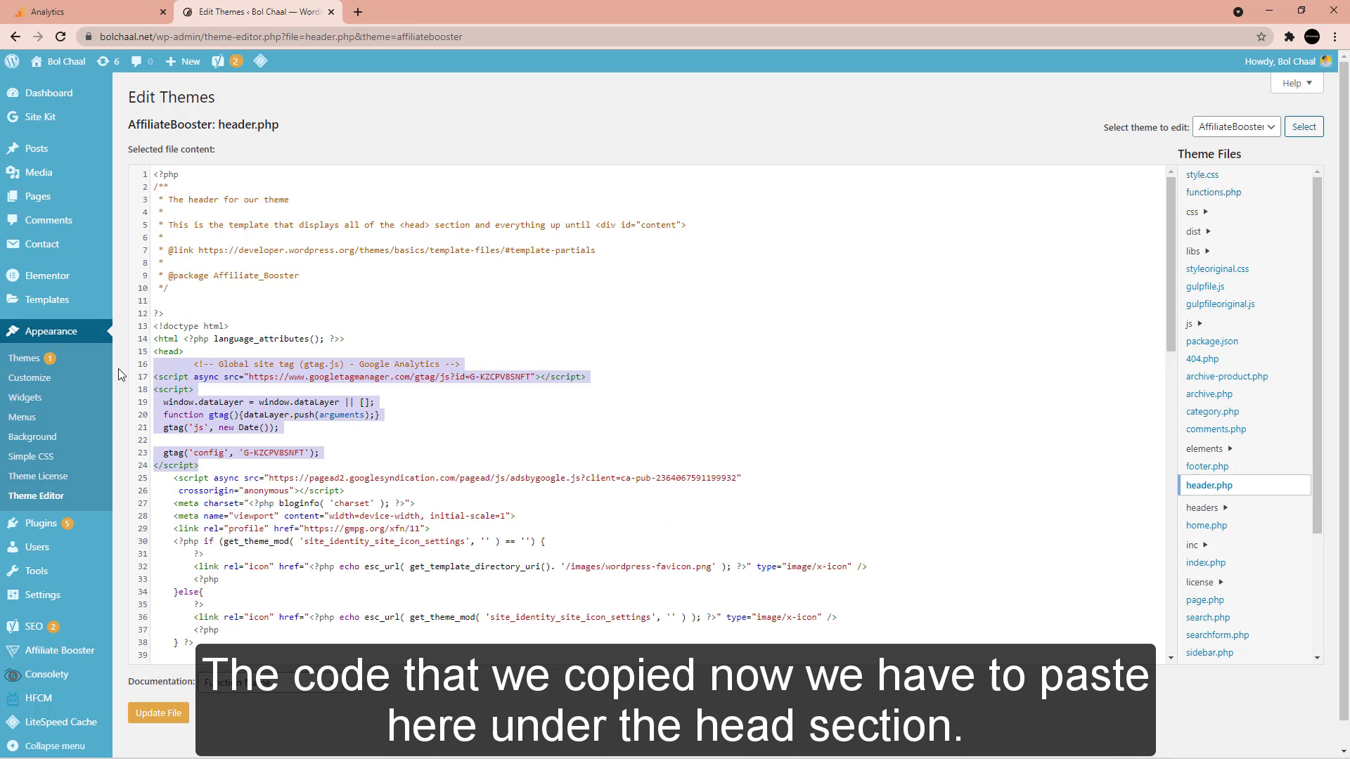Click the Theme Files list scrollbar
The height and width of the screenshot is (759, 1350).
pyautogui.click(x=1317, y=355)
